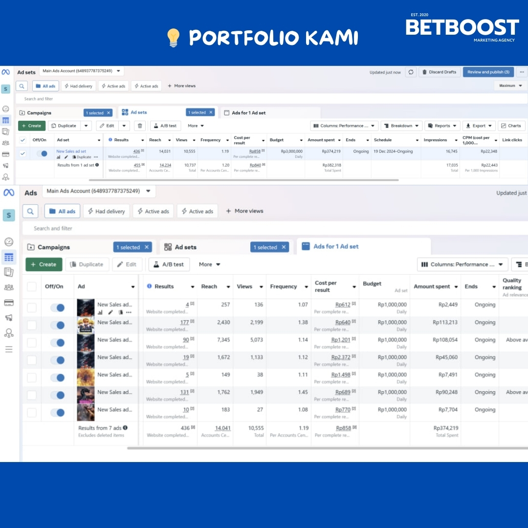This screenshot has height=528, width=528.
Task: Check the box for the ad with 131 results
Action: click(x=32, y=396)
